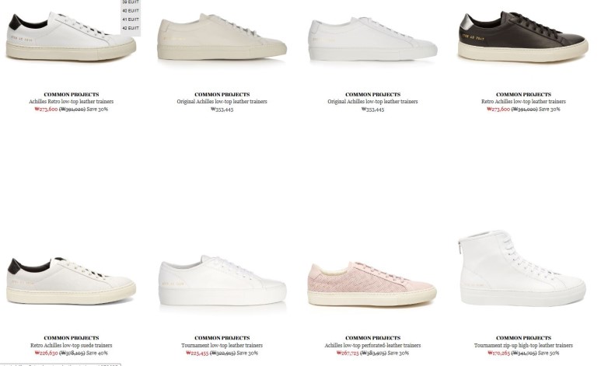Open Achilles low-top perforated-leather trainers link
601x366 pixels.
pos(372,345)
